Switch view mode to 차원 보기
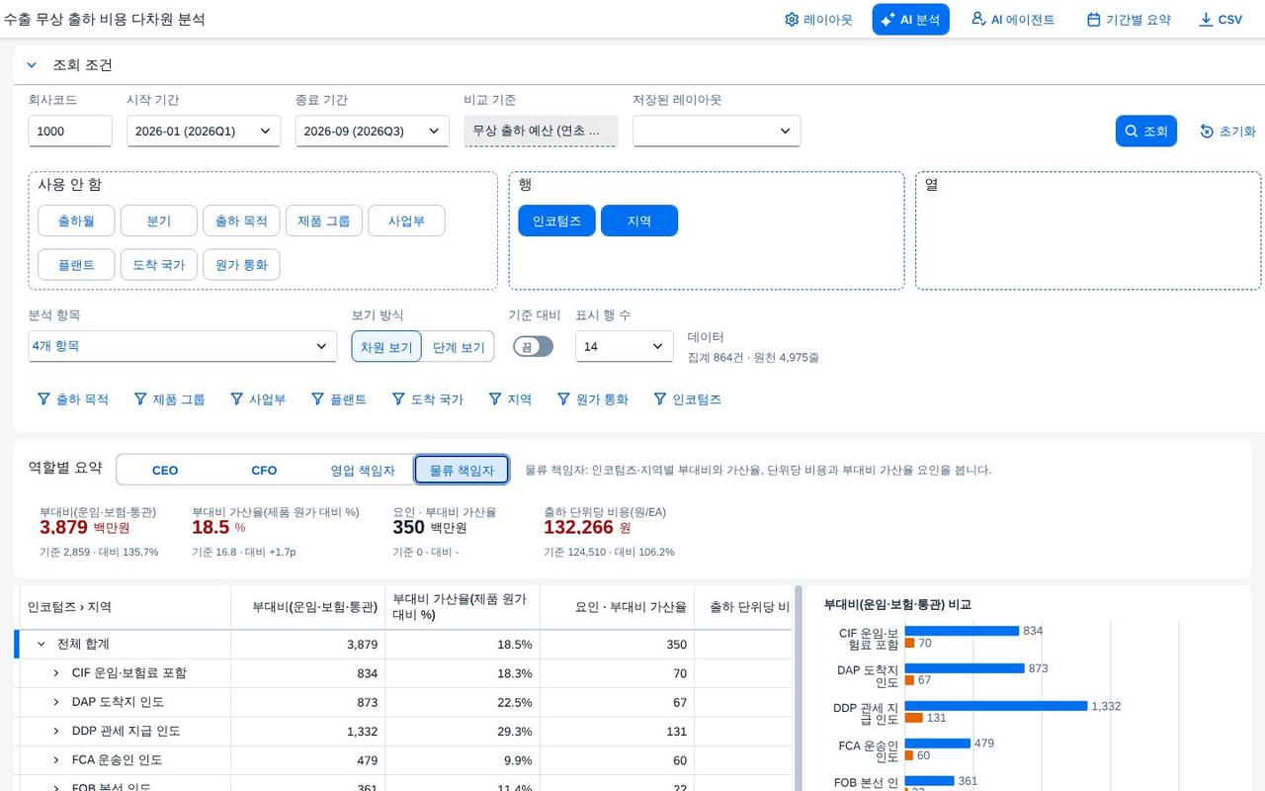 pyautogui.click(x=386, y=347)
